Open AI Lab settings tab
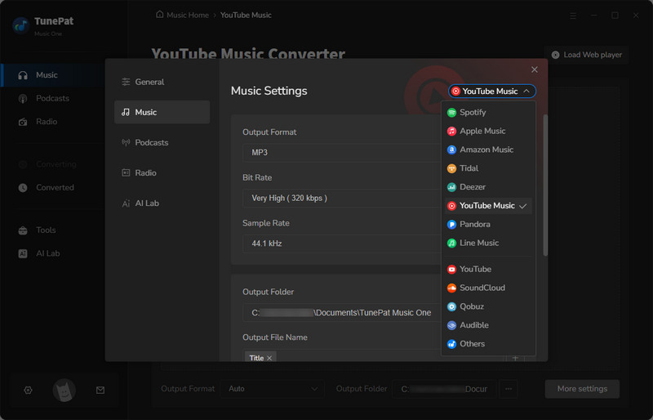This screenshot has height=420, width=653. [162, 203]
